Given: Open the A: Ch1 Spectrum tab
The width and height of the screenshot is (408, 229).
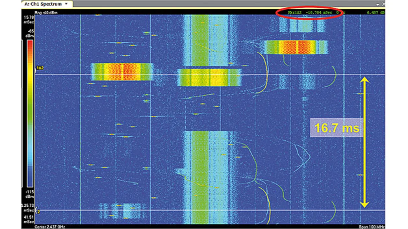Looking at the screenshot, I should point(47,4).
